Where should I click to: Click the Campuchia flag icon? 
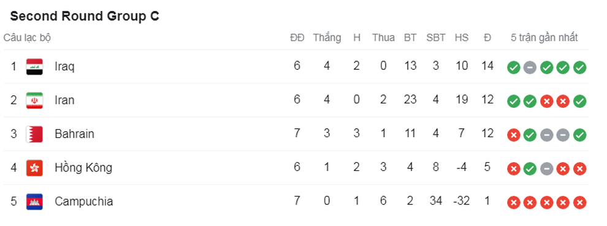pos(34,202)
